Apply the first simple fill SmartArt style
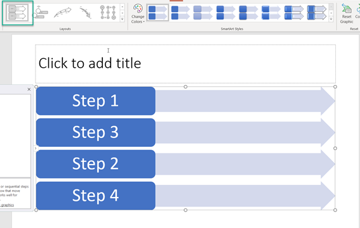Screen dimensions: 360x228 coord(157,13)
